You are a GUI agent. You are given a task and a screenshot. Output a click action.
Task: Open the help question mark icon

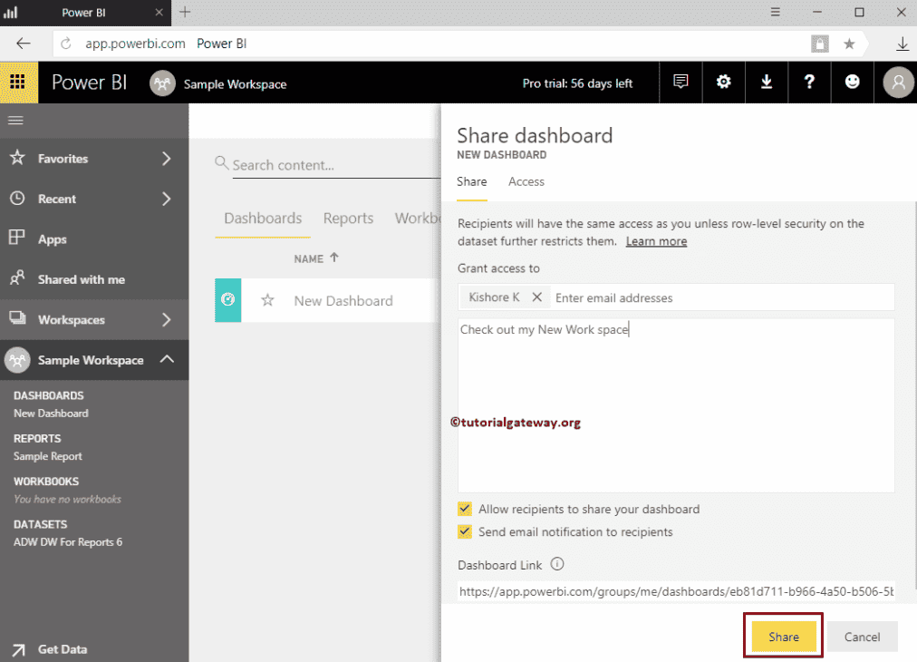[808, 82]
